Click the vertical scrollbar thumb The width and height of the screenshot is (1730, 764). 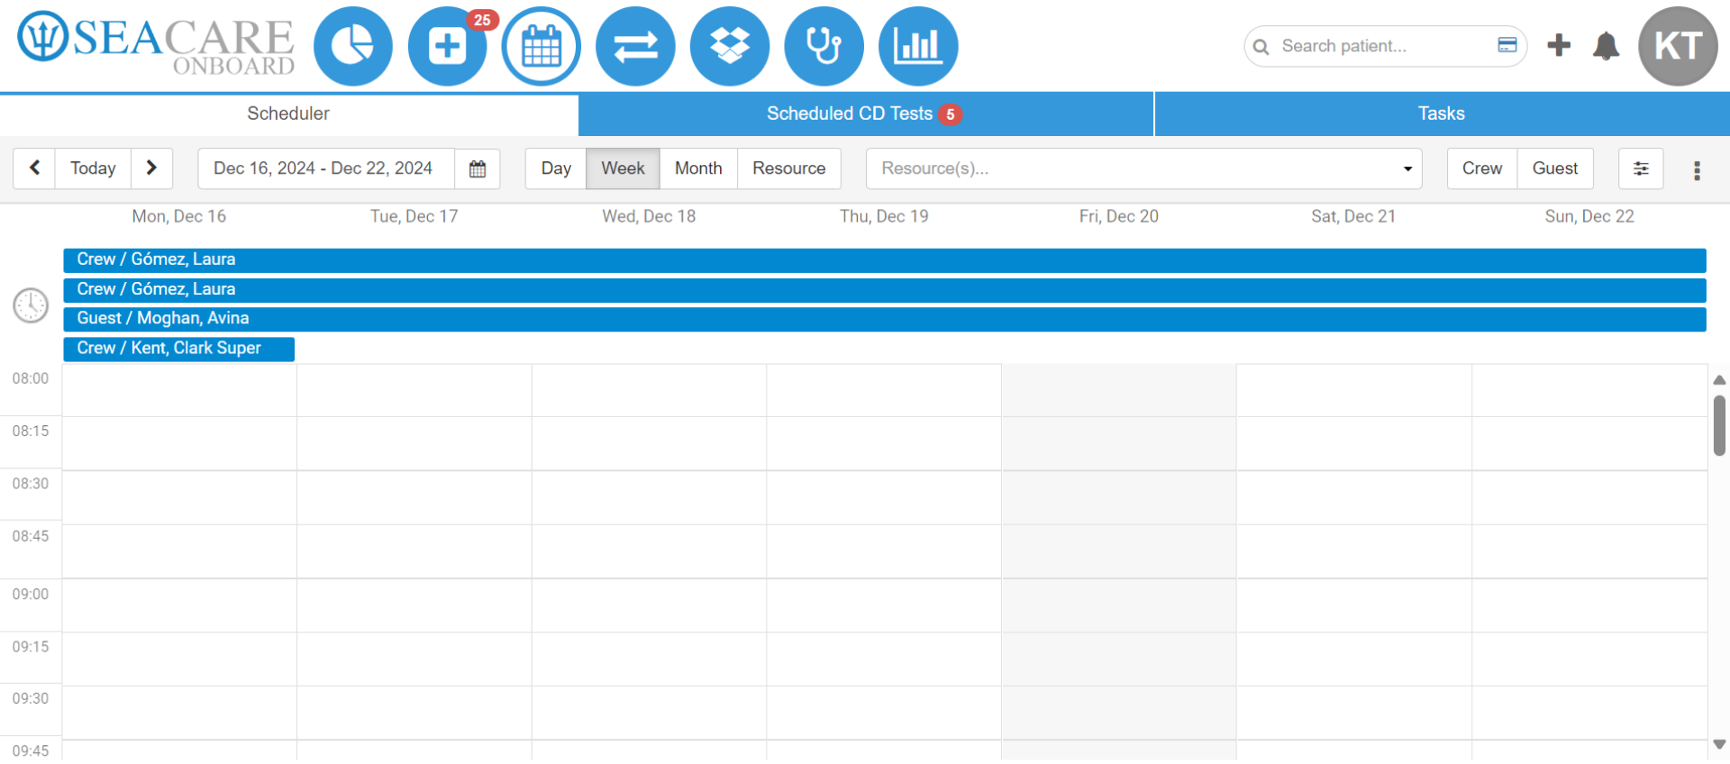coord(1719,425)
